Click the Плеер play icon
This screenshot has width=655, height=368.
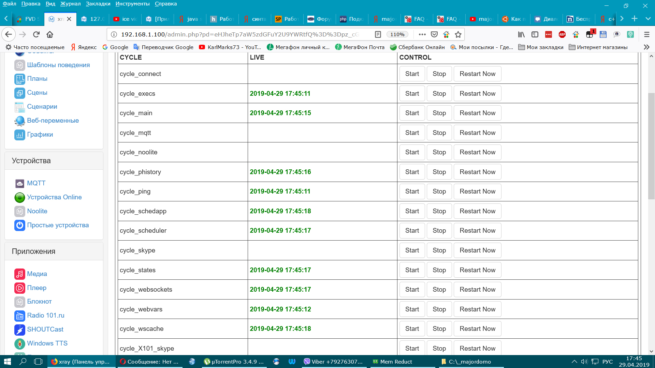coord(20,288)
